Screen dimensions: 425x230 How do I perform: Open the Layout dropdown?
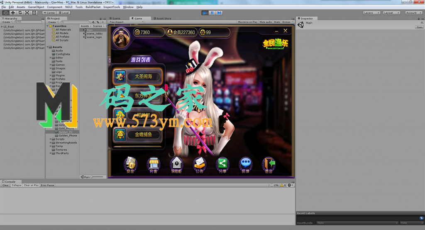(391, 13)
